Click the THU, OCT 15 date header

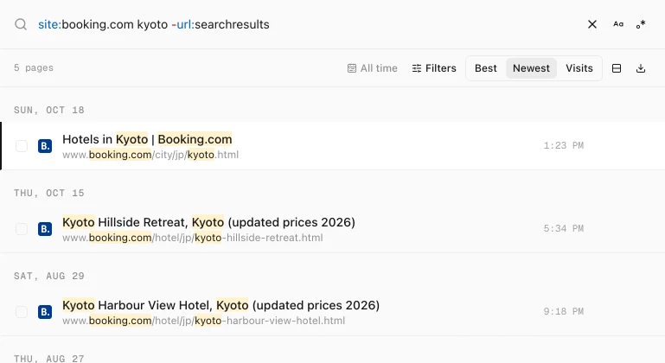coord(49,194)
